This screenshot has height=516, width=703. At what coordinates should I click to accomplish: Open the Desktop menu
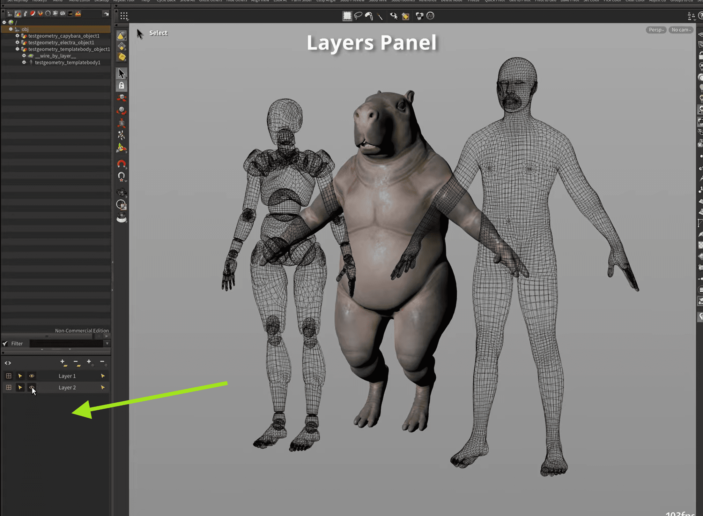point(101,1)
